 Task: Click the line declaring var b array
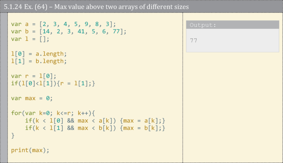pyautogui.click(x=69, y=31)
